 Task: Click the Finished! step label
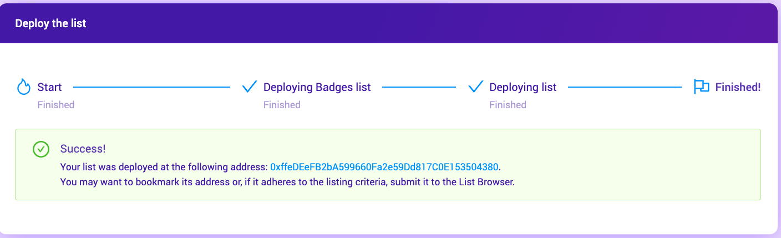tap(738, 87)
